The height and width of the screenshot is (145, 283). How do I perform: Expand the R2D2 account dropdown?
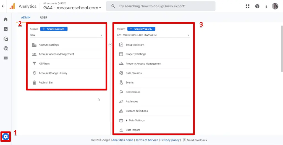66,35
